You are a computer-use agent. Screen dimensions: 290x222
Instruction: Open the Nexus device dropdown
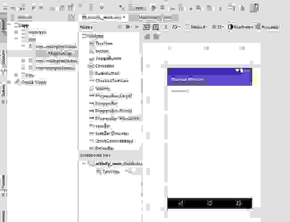pos(197,27)
